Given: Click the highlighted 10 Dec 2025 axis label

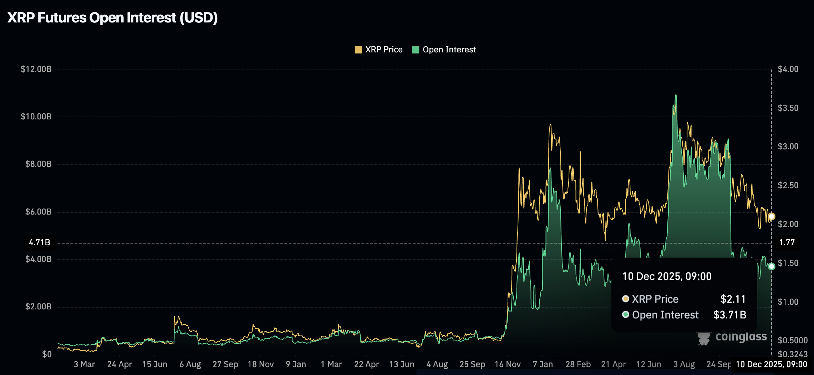Looking at the screenshot, I should (x=773, y=364).
